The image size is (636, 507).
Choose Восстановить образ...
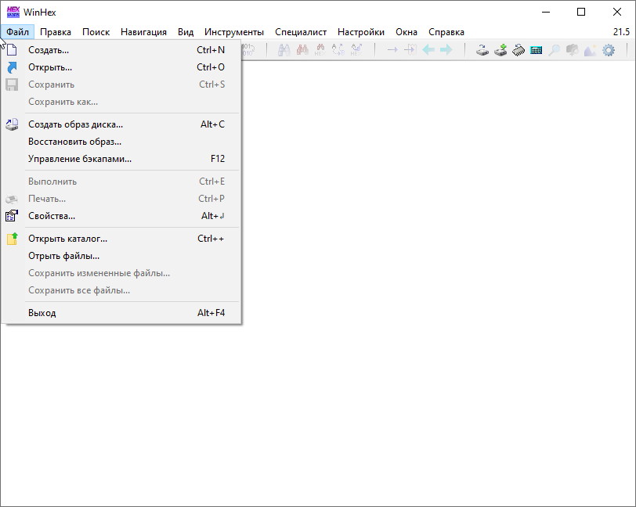tap(121, 142)
